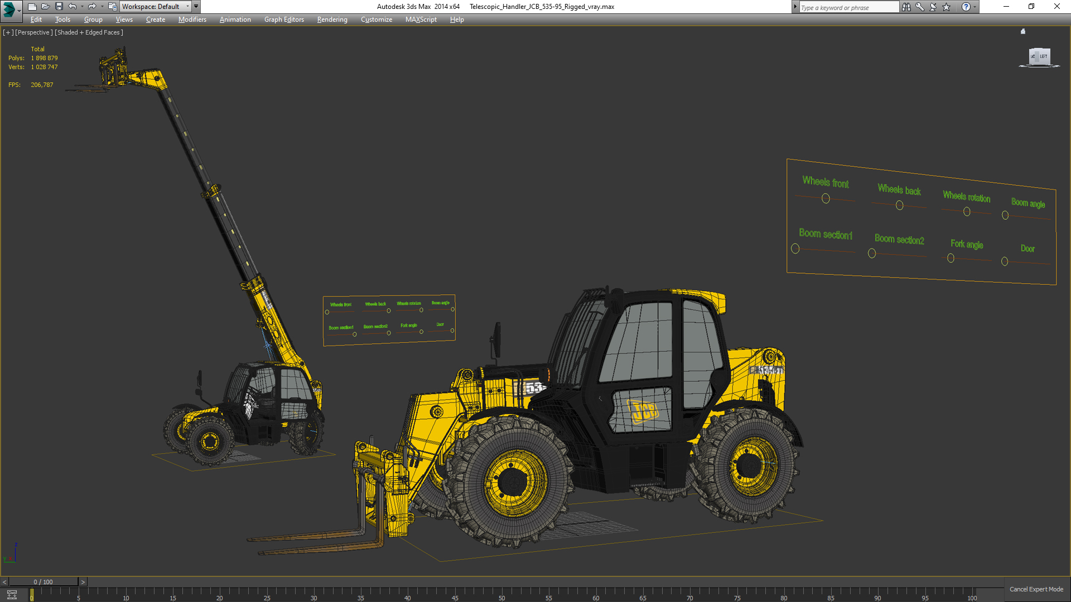The image size is (1071, 602).
Task: Open Favorites star icon
Action: click(x=947, y=7)
